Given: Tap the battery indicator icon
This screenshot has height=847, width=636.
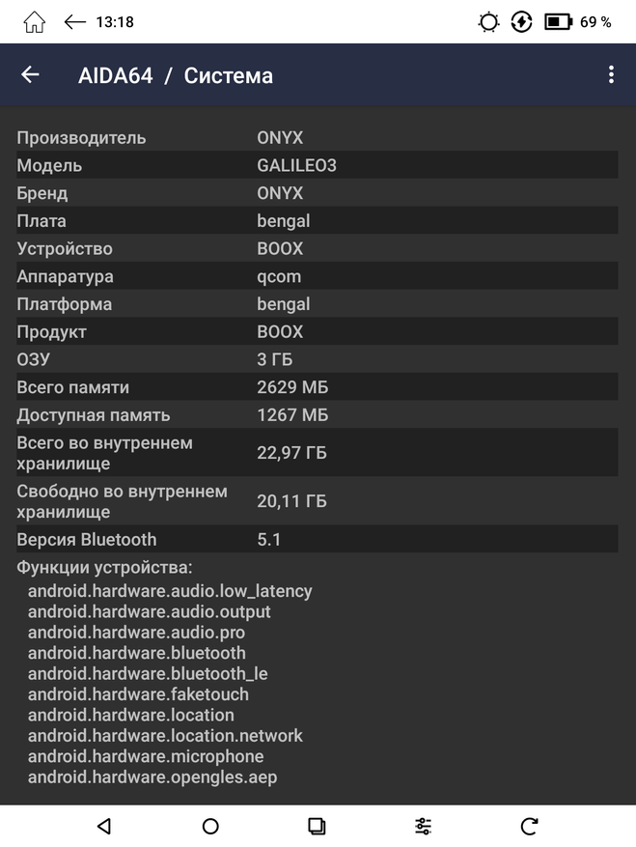Looking at the screenshot, I should pyautogui.click(x=559, y=21).
